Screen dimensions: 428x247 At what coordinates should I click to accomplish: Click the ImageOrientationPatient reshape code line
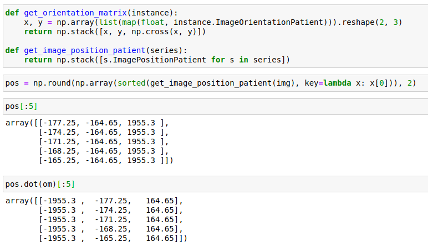(213, 22)
